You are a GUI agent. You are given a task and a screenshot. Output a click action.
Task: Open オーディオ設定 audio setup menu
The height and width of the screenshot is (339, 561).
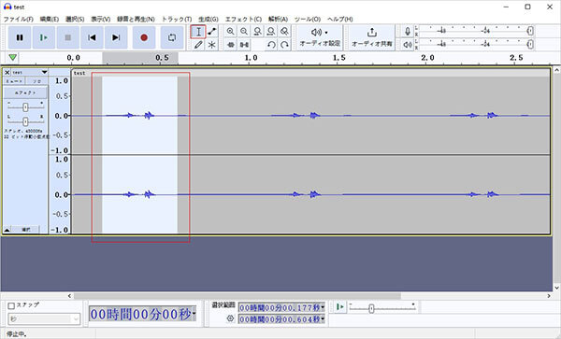point(320,37)
